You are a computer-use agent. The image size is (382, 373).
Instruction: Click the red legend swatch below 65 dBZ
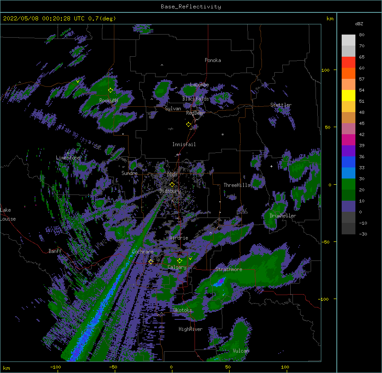click(x=348, y=62)
